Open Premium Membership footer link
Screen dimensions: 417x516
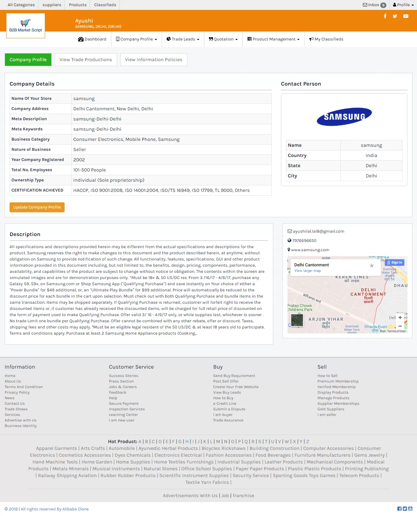coord(338,381)
